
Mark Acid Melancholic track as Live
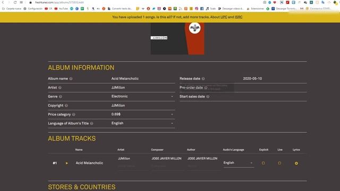tap(279, 163)
